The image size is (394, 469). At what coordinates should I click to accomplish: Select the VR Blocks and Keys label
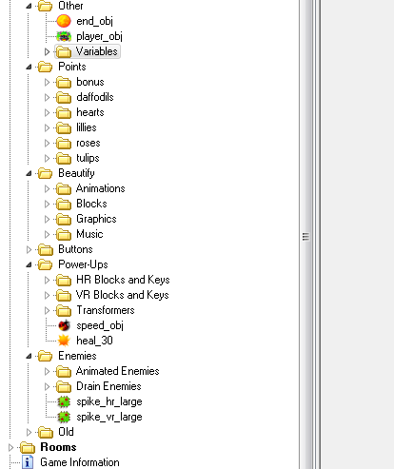(123, 295)
